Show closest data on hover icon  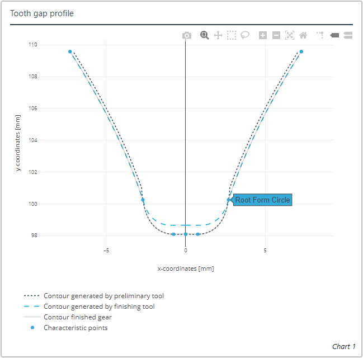(334, 35)
